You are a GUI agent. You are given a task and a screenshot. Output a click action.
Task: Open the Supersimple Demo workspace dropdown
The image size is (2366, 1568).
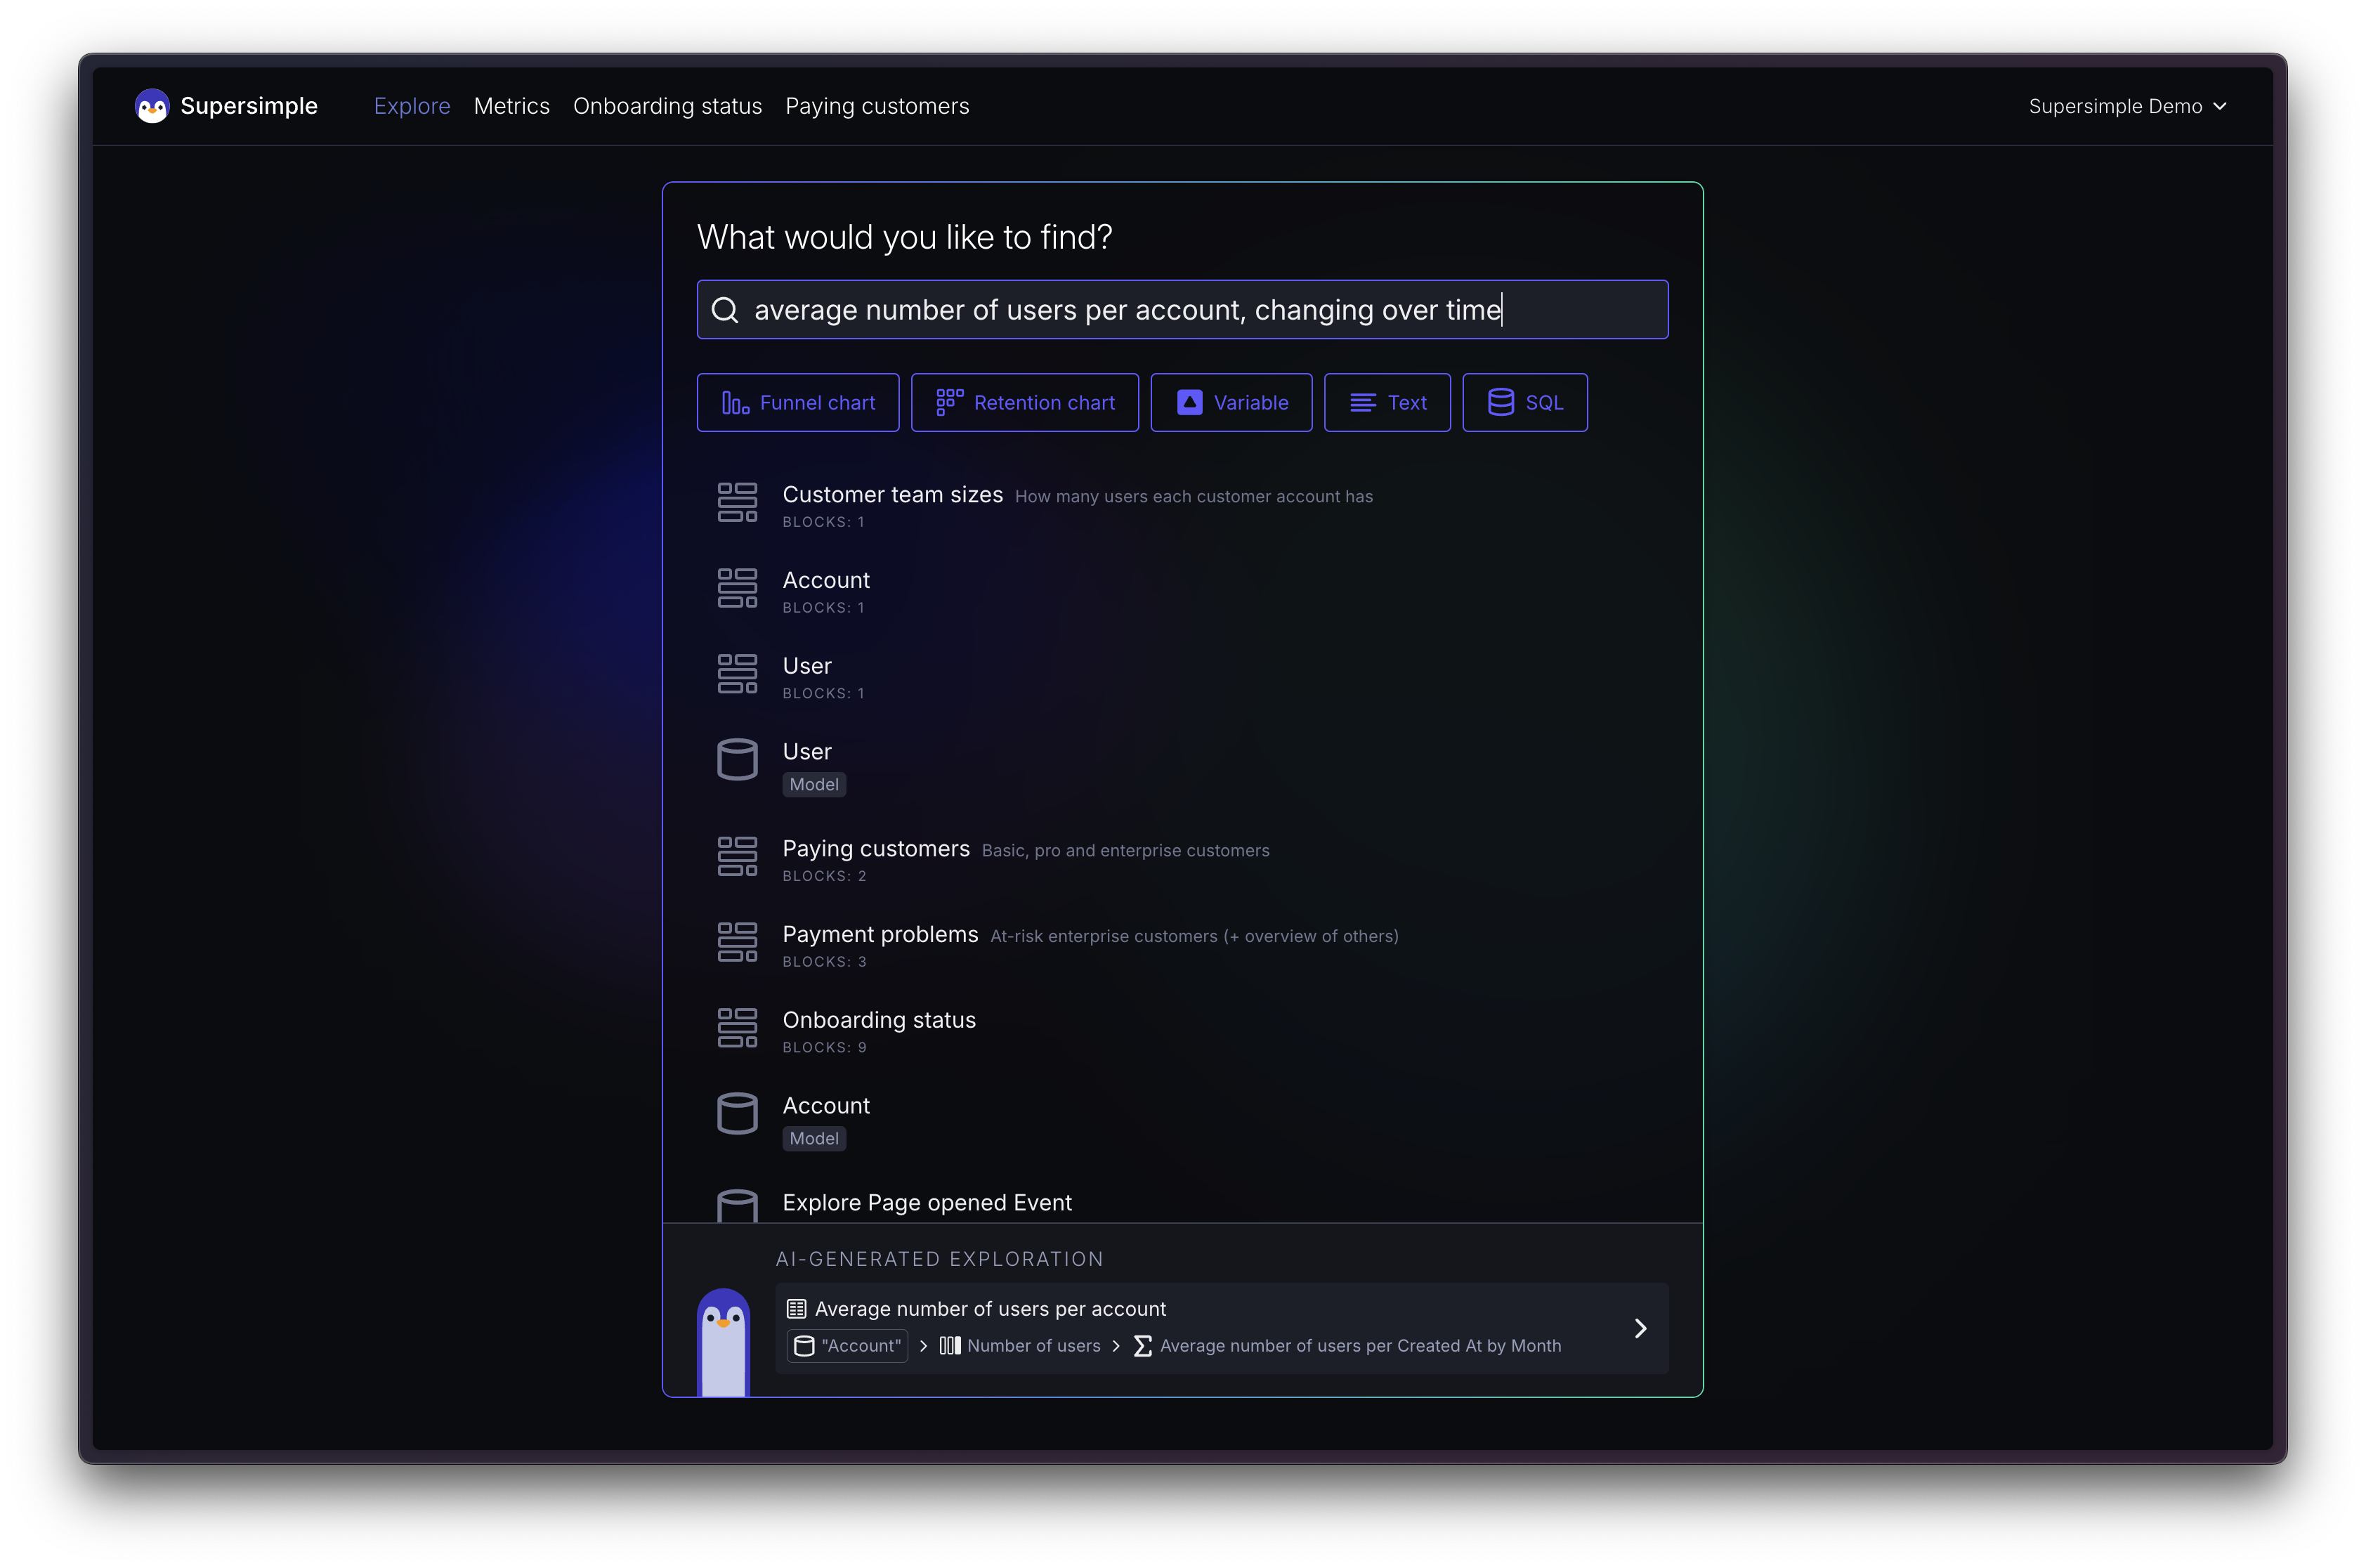[x=2126, y=106]
